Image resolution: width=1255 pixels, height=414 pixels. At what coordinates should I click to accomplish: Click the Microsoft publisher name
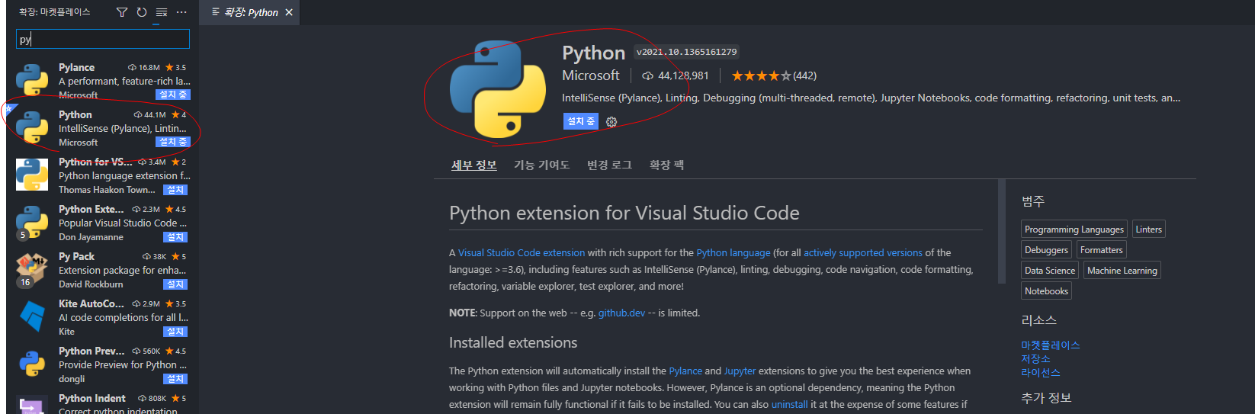point(591,75)
